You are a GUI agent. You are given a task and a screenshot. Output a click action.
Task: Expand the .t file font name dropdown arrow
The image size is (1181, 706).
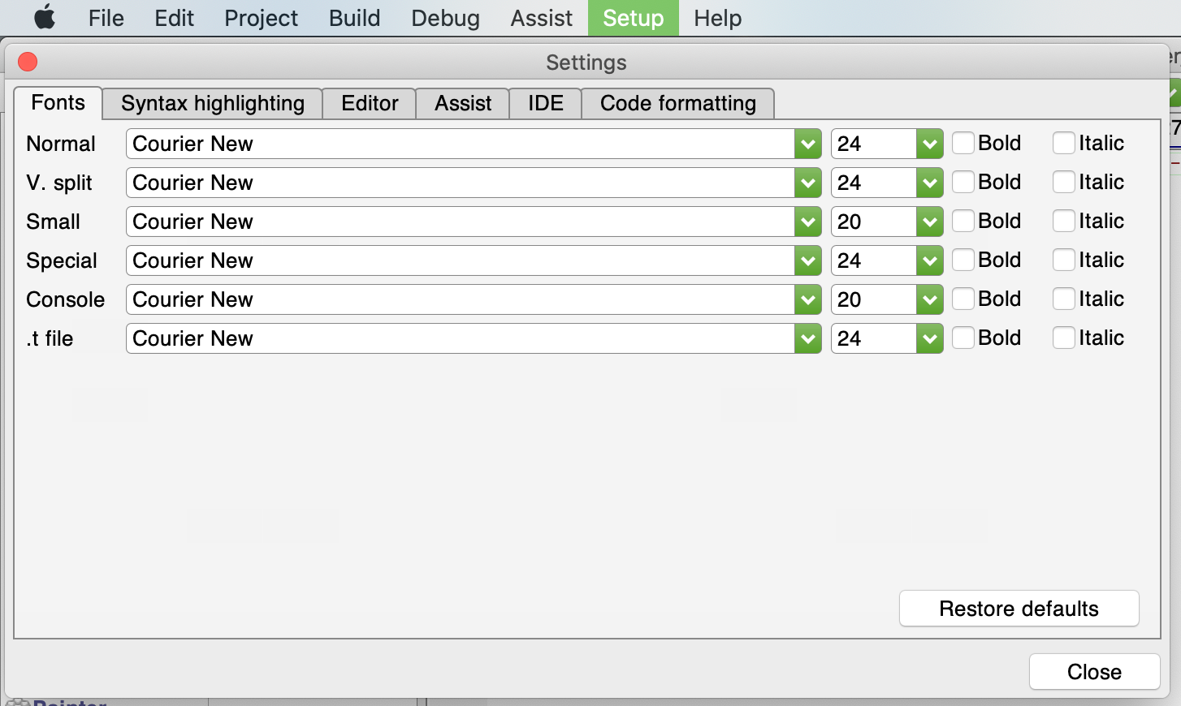(x=807, y=339)
